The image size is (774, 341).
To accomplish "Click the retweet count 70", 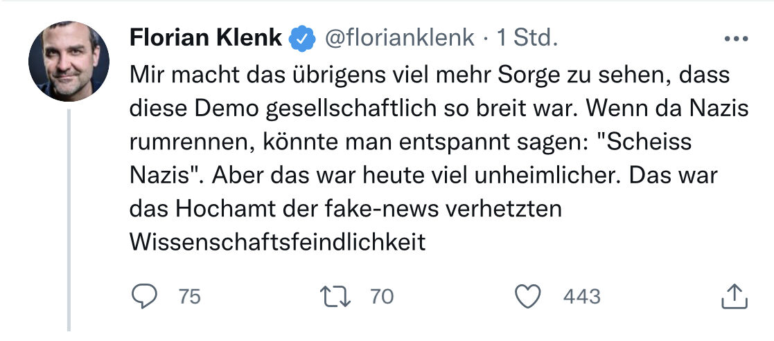I will click(382, 297).
